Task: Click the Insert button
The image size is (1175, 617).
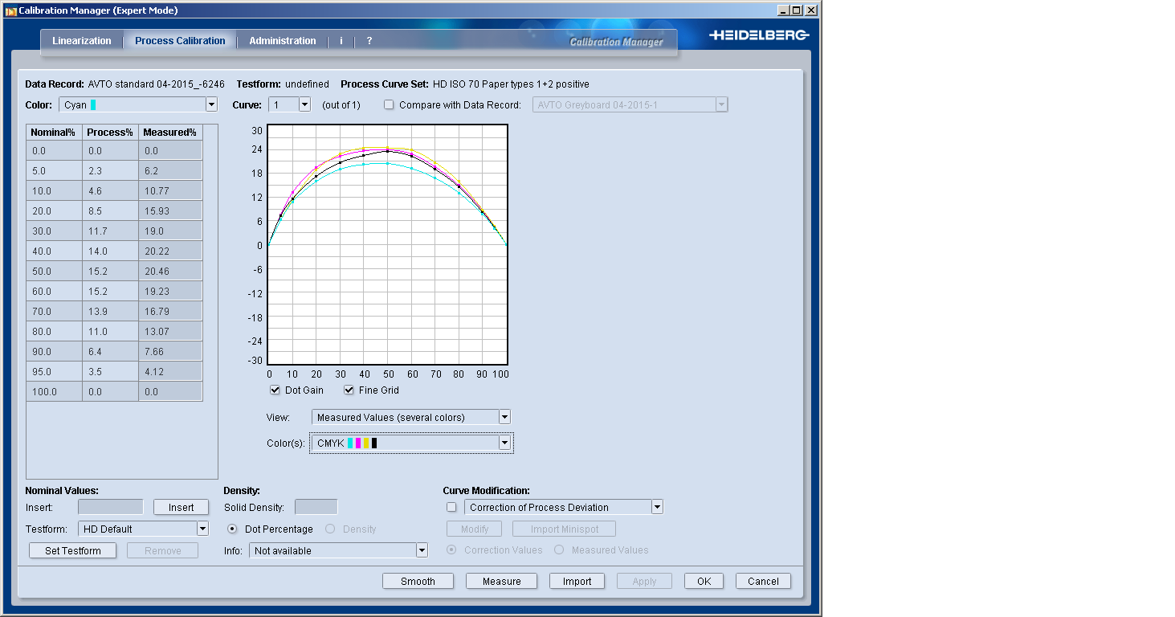Action: coord(182,507)
